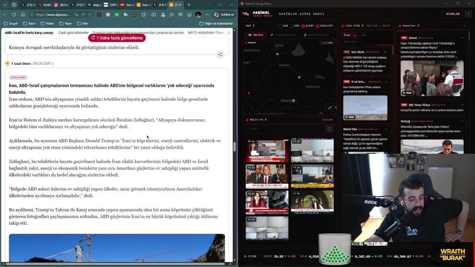Expand the browser tab search dropdown
Screen dimensions: 475x267
click(5, 5)
